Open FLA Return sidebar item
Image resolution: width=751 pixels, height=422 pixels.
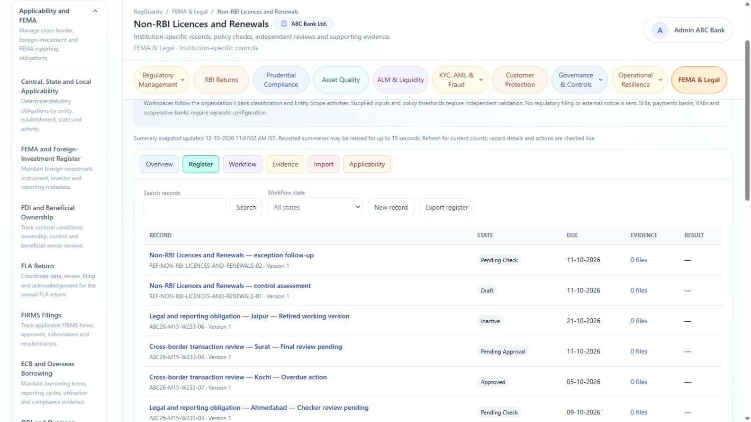click(59, 280)
